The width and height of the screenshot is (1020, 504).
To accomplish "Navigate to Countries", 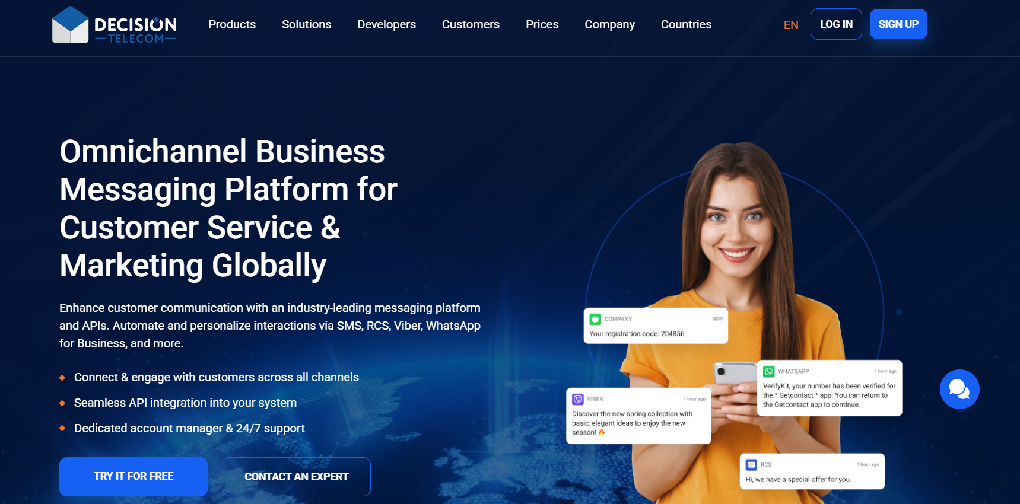I will (x=686, y=24).
